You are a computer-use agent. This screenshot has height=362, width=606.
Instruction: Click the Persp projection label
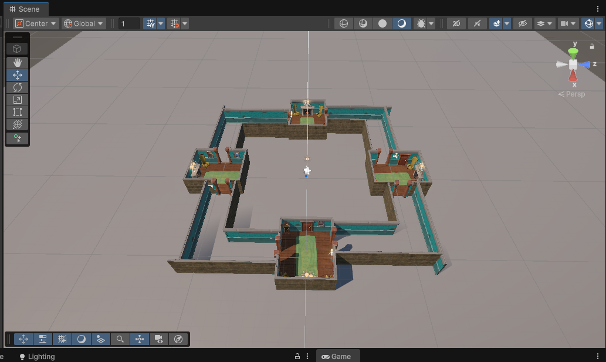(572, 94)
